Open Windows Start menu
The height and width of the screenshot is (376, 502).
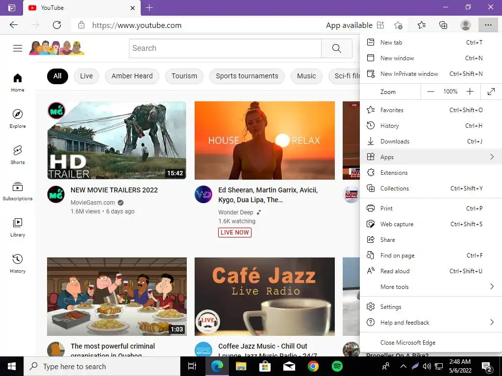tap(12, 366)
